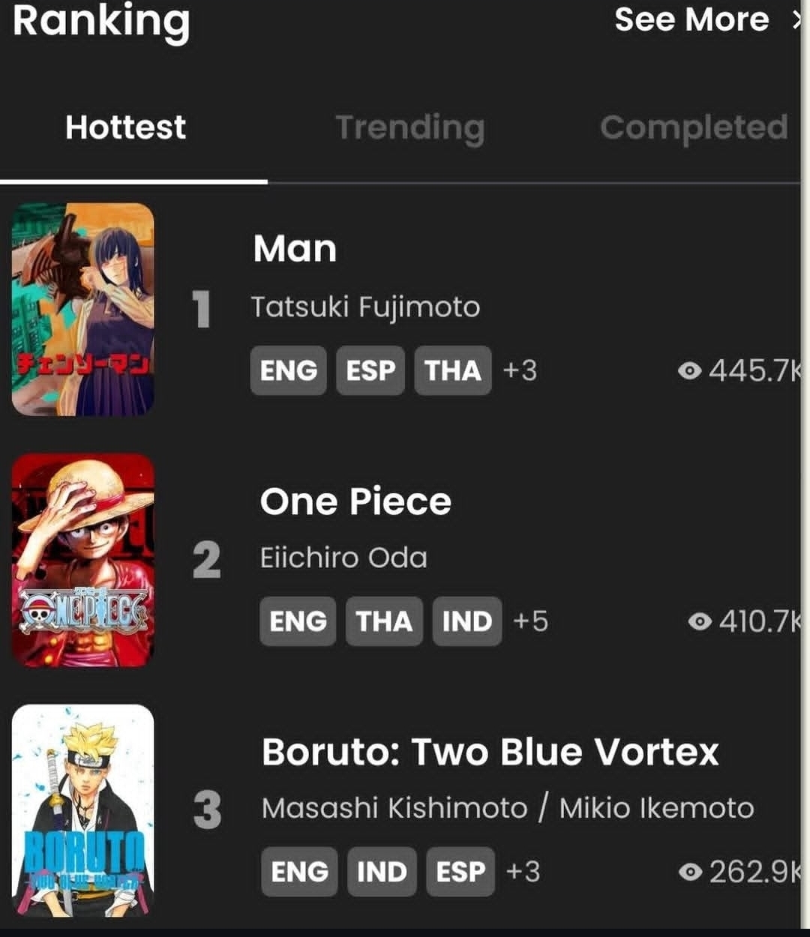Switch to the Completed tab
This screenshot has width=810, height=937.
[693, 127]
